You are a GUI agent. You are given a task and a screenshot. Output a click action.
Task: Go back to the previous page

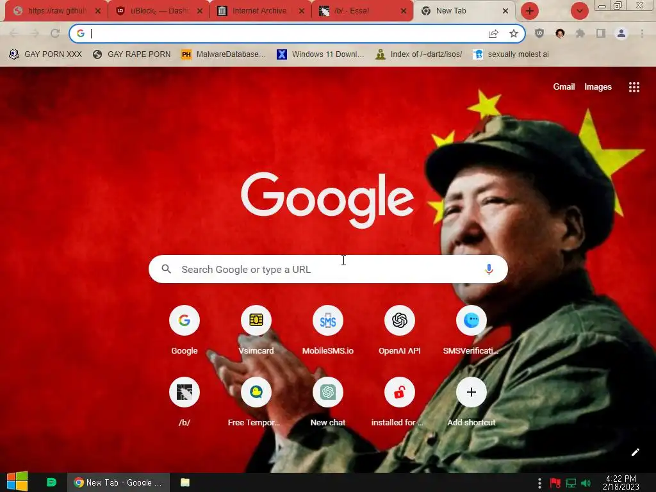pyautogui.click(x=14, y=33)
